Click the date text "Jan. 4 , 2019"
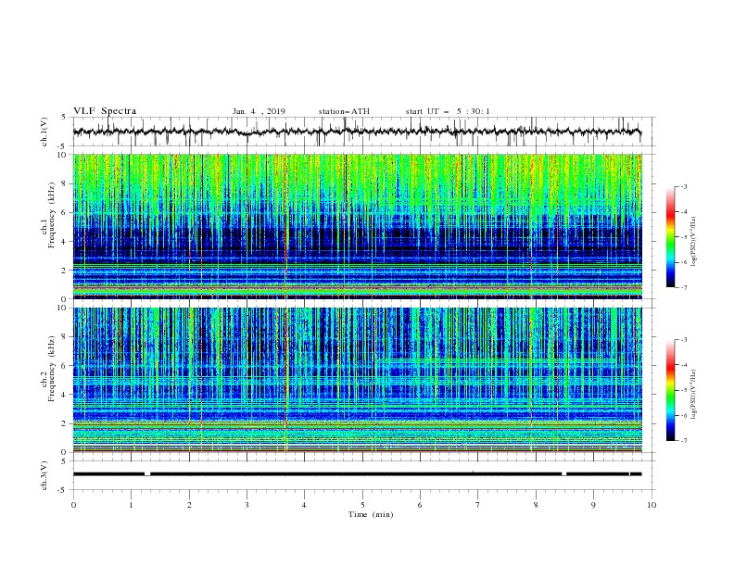The image size is (734, 567). coord(259,111)
